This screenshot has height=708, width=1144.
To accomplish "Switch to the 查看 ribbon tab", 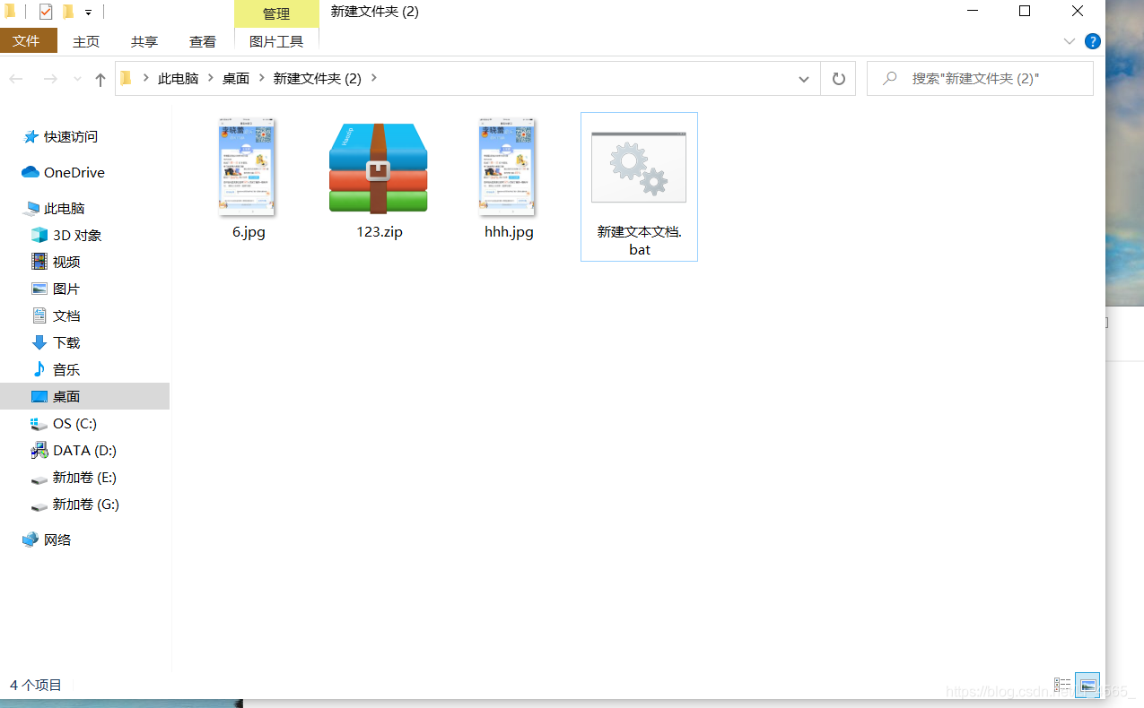I will [x=203, y=41].
